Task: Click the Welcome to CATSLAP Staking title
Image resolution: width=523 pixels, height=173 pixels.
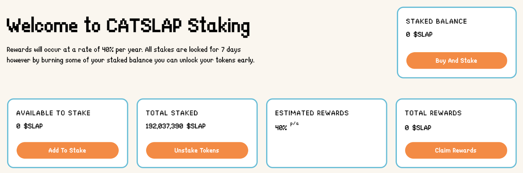Action: 128,26
